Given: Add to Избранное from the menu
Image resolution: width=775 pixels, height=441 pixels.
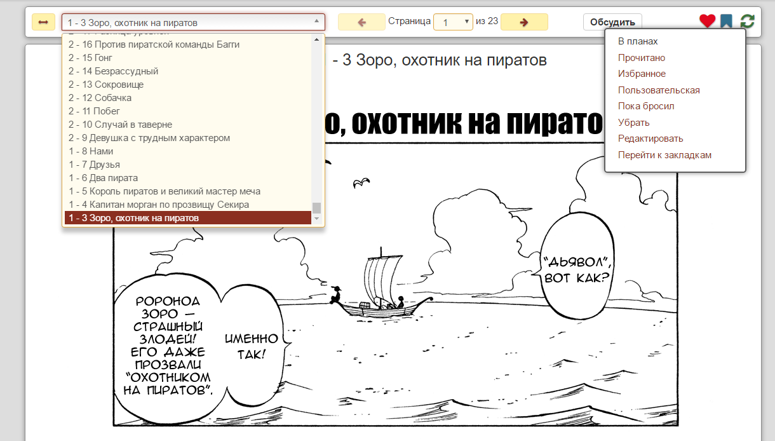Looking at the screenshot, I should 642,73.
